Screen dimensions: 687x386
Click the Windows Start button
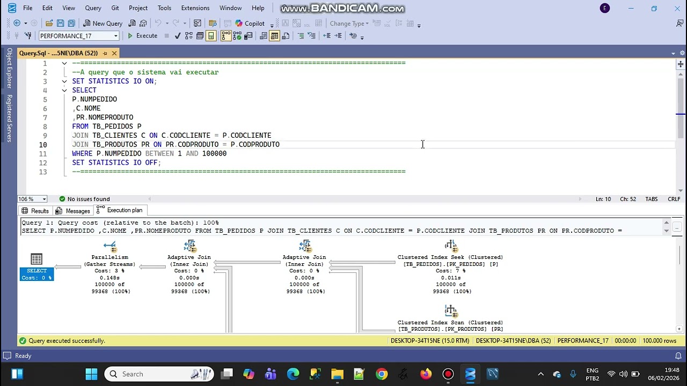tap(91, 374)
